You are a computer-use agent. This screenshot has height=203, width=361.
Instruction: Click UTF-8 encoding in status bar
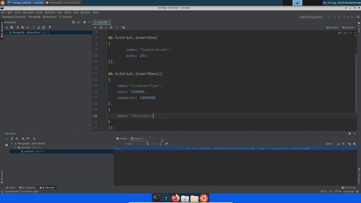click(x=337, y=192)
